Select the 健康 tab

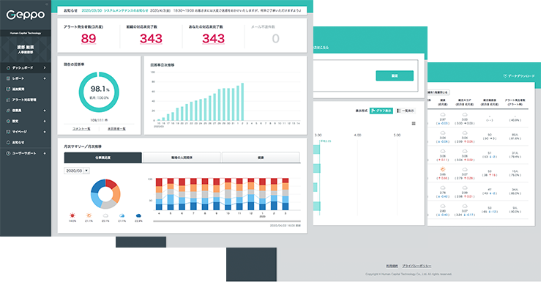click(261, 157)
